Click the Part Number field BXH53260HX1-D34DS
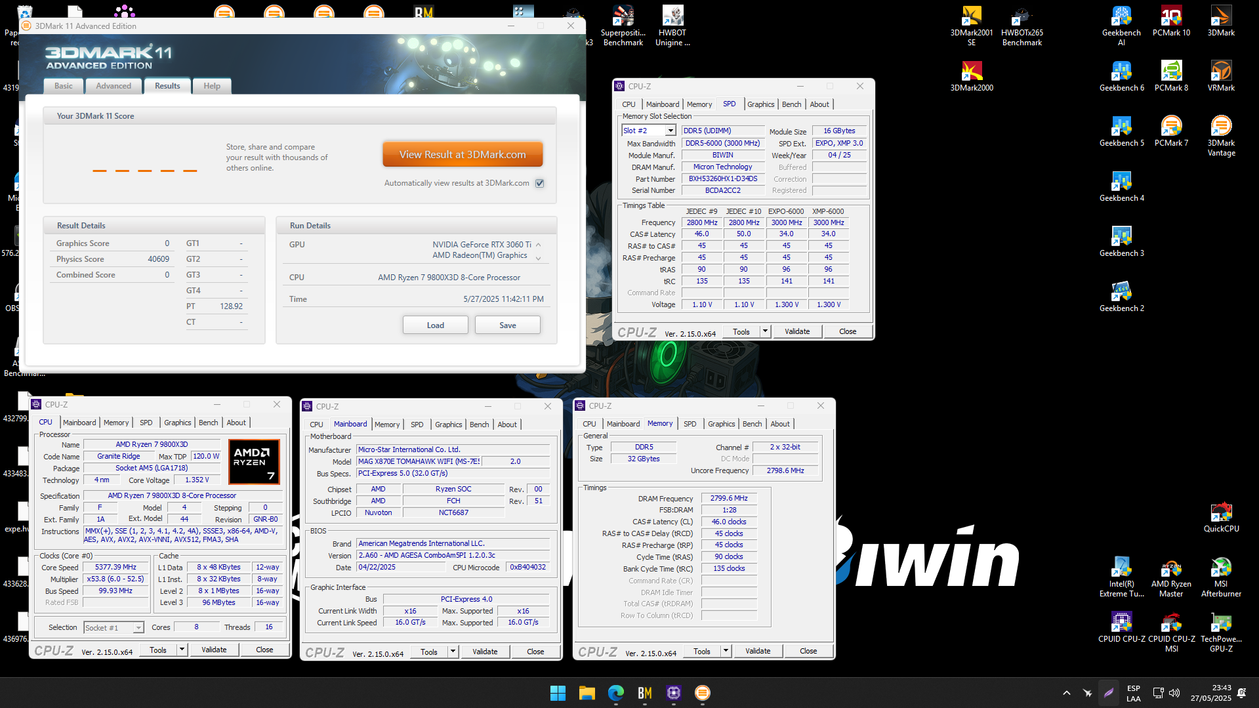The height and width of the screenshot is (708, 1259). pyautogui.click(x=723, y=178)
